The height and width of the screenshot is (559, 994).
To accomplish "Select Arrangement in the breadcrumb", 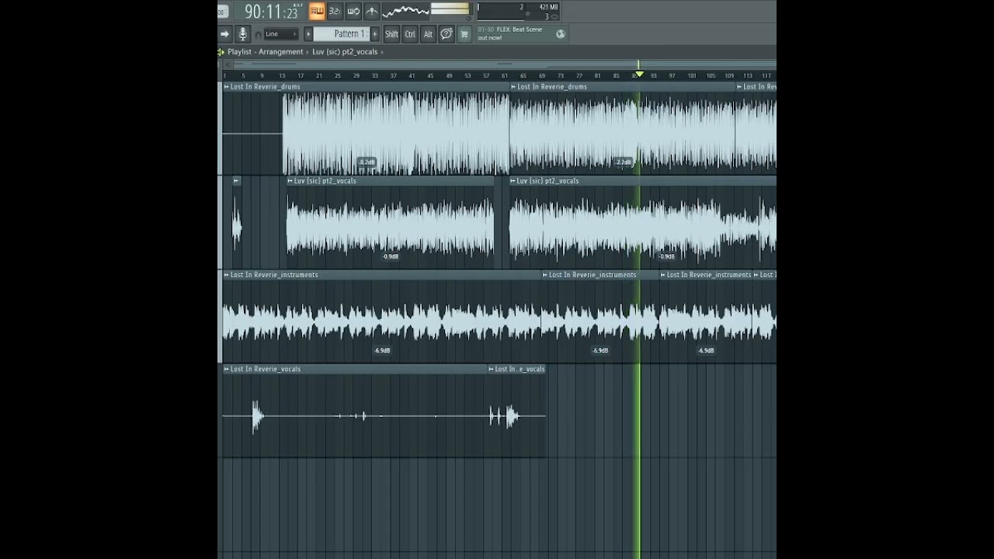I will tap(281, 52).
